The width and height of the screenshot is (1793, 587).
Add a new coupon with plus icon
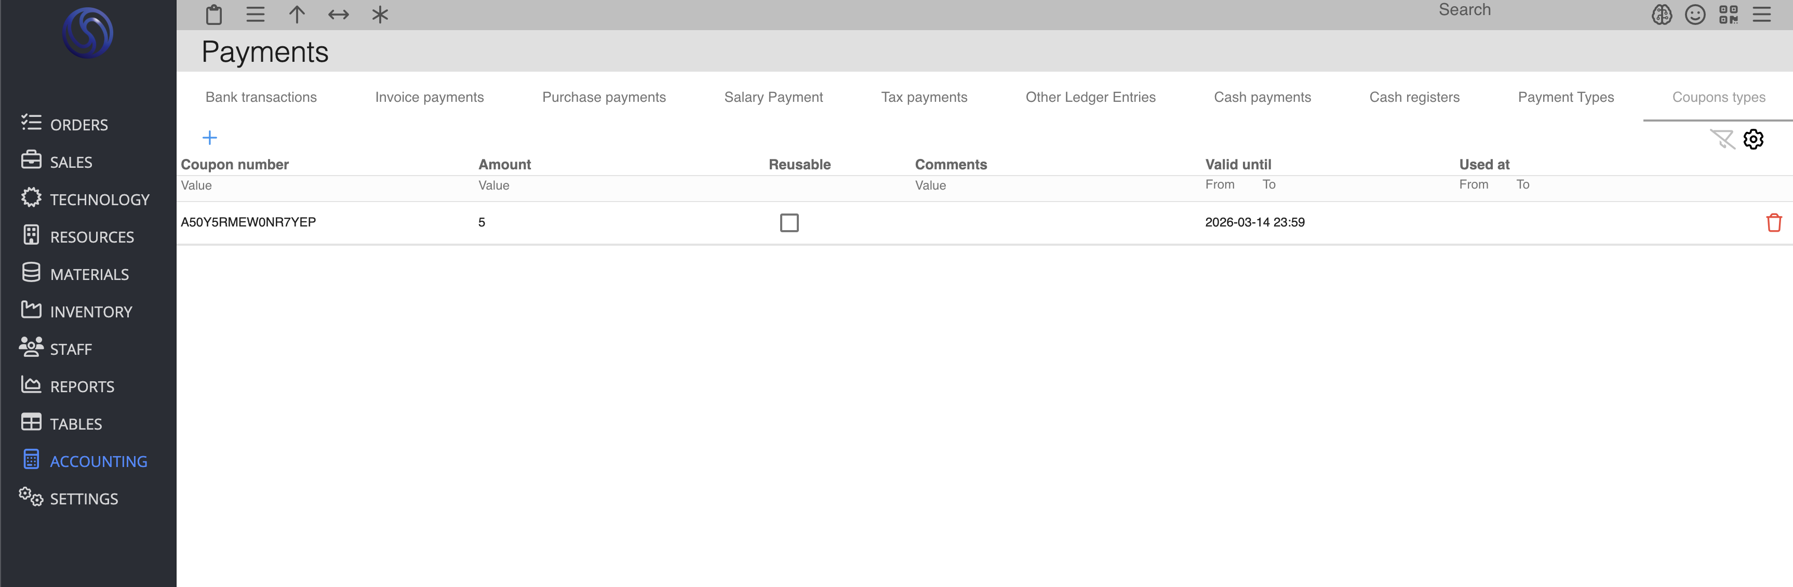point(209,138)
